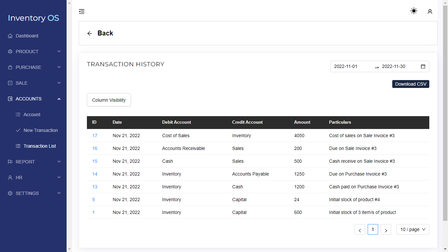448x252 pixels.
Task: Toggle the sidebar collapse icon
Action: pyautogui.click(x=81, y=11)
